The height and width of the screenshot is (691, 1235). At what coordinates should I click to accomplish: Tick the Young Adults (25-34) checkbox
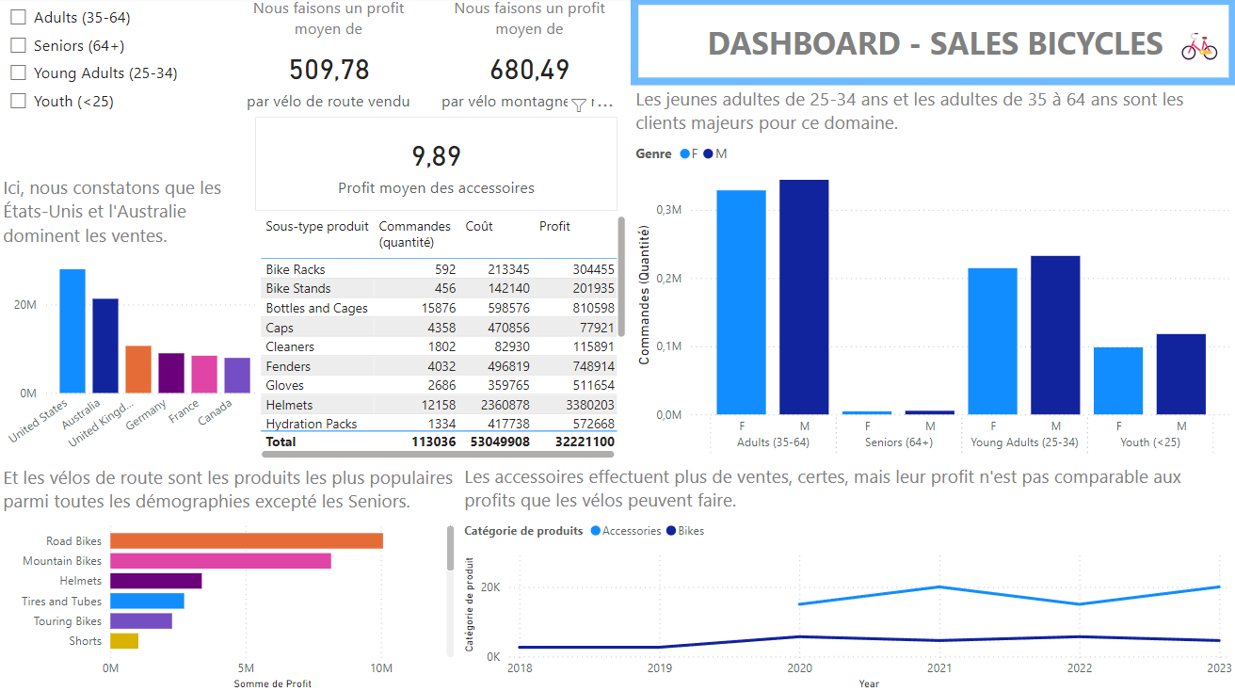click(18, 72)
